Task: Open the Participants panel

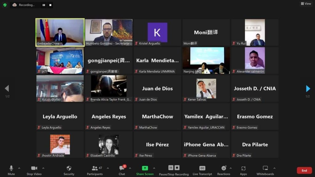Action: click(95, 170)
